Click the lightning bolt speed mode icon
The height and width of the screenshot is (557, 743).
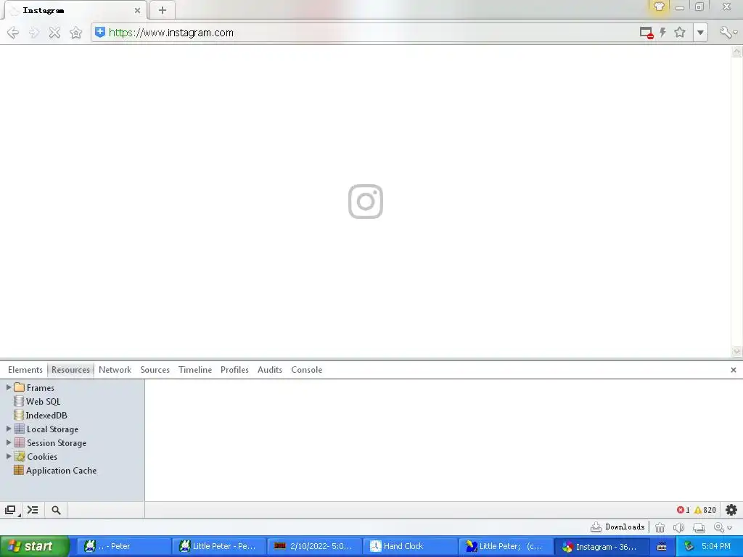click(663, 32)
